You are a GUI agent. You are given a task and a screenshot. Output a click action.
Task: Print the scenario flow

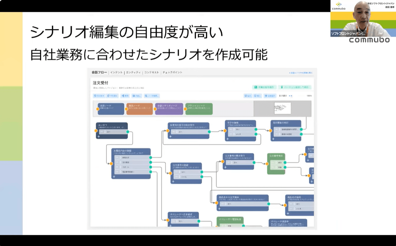[x=137, y=96]
